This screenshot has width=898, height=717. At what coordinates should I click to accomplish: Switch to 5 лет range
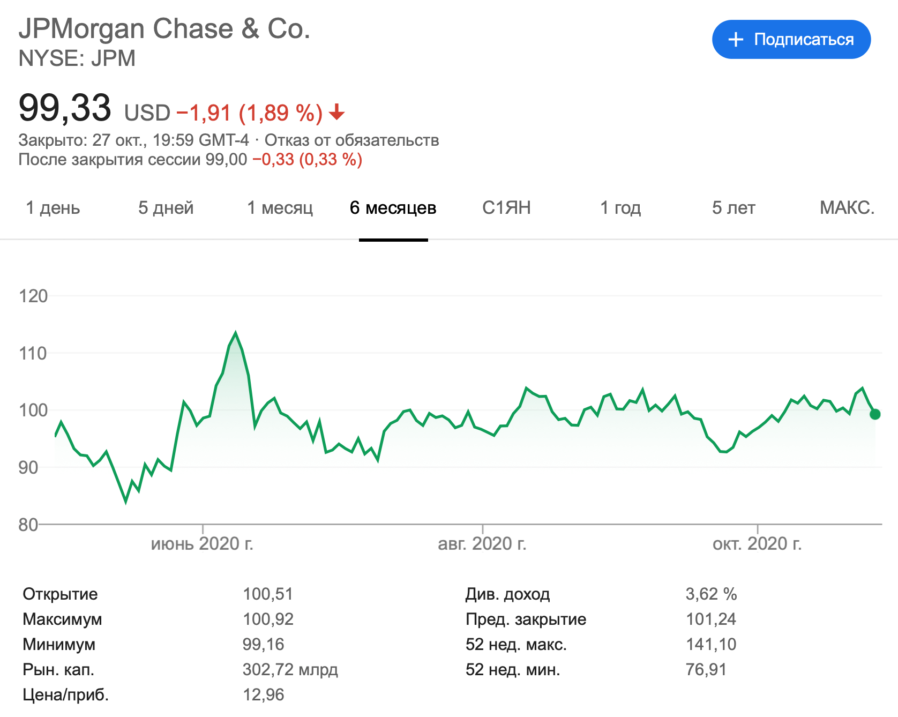coord(734,208)
